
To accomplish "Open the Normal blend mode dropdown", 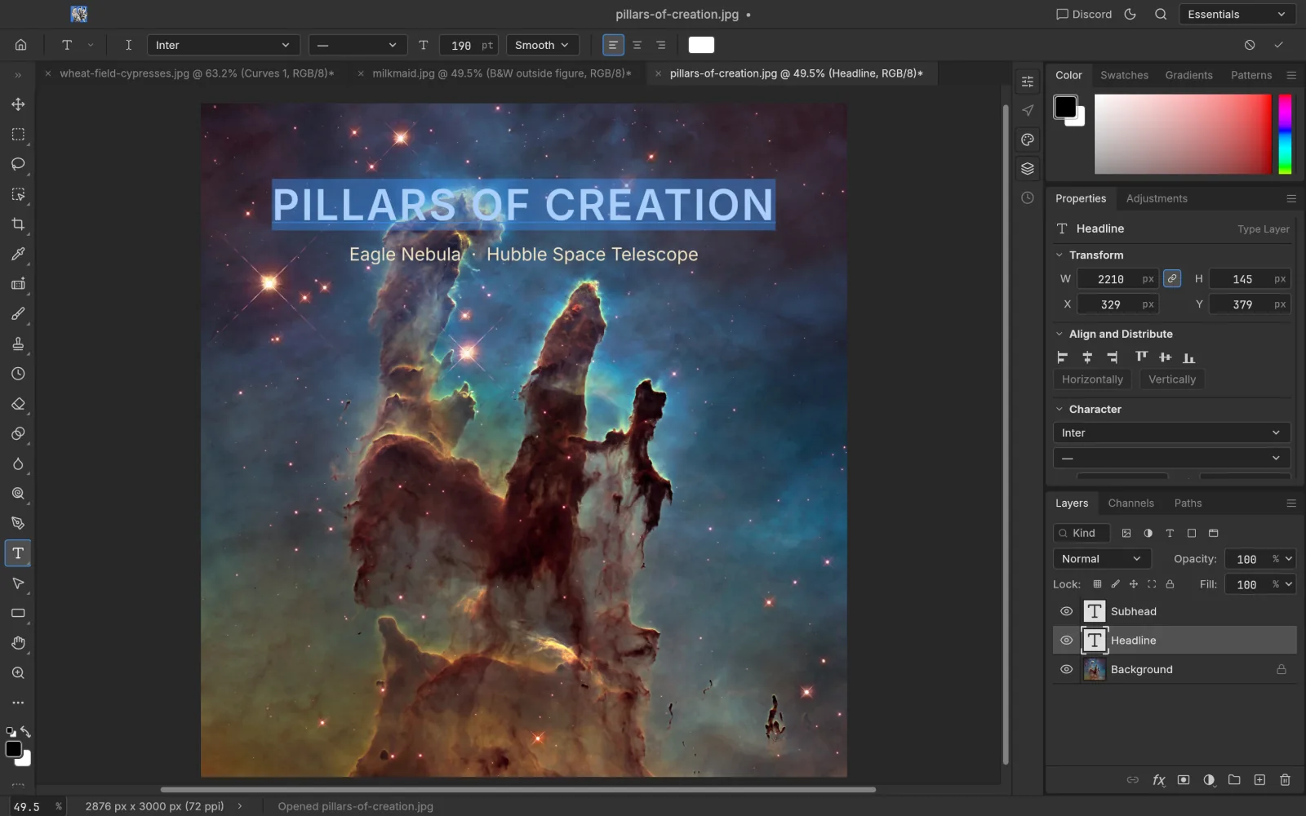I will click(x=1101, y=559).
